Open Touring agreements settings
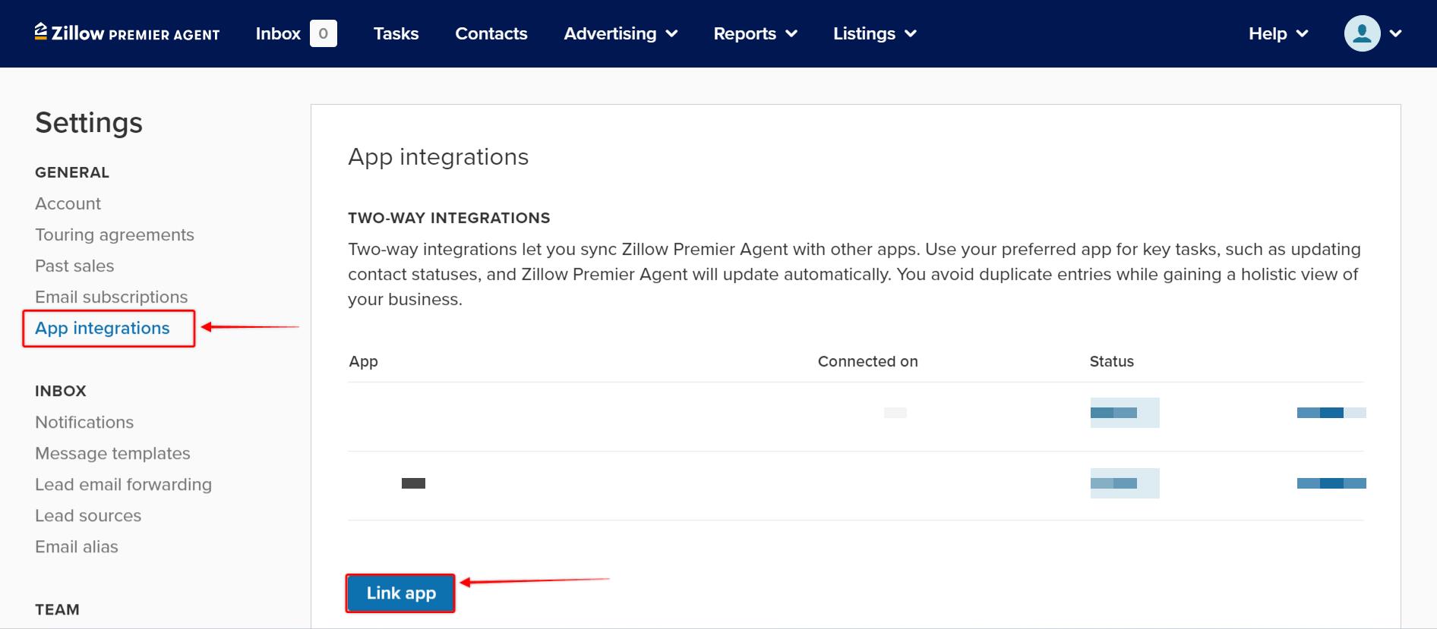 pyautogui.click(x=115, y=234)
